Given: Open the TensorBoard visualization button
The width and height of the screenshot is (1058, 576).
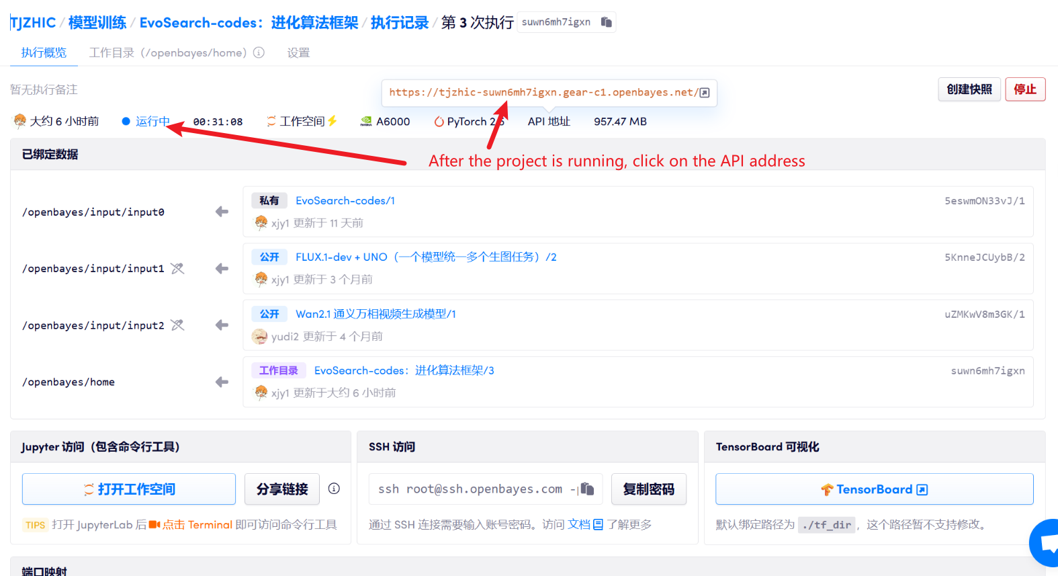Looking at the screenshot, I should click(x=874, y=489).
